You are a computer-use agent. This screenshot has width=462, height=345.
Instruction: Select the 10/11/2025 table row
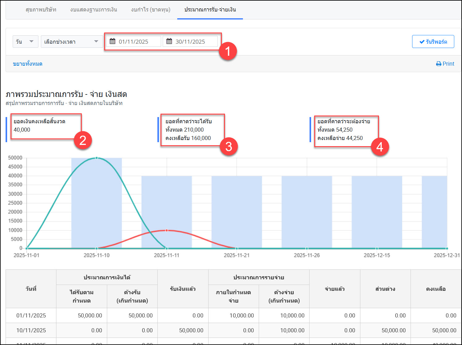[x=31, y=330]
